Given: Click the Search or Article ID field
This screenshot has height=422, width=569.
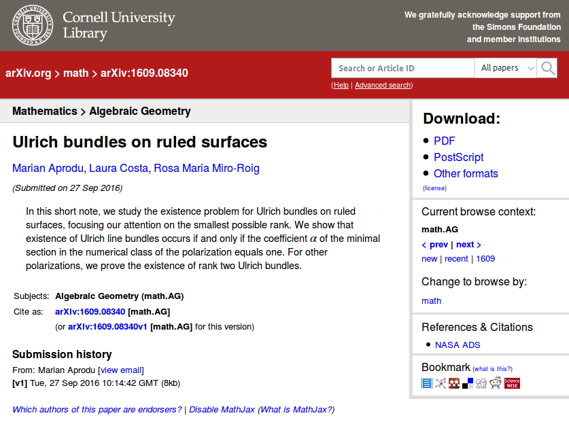Looking at the screenshot, I should click(402, 68).
